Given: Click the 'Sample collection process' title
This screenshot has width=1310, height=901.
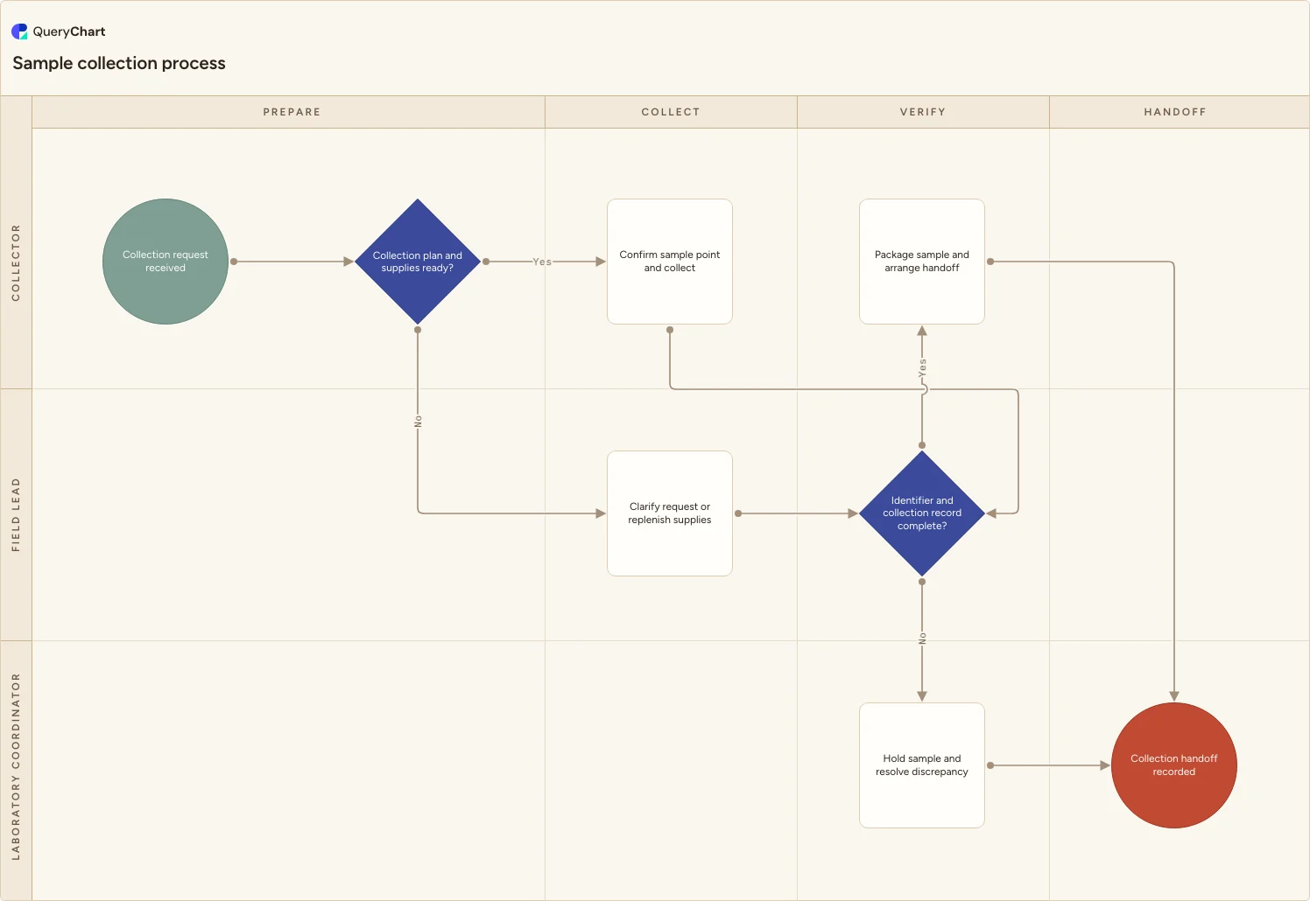Looking at the screenshot, I should [119, 63].
